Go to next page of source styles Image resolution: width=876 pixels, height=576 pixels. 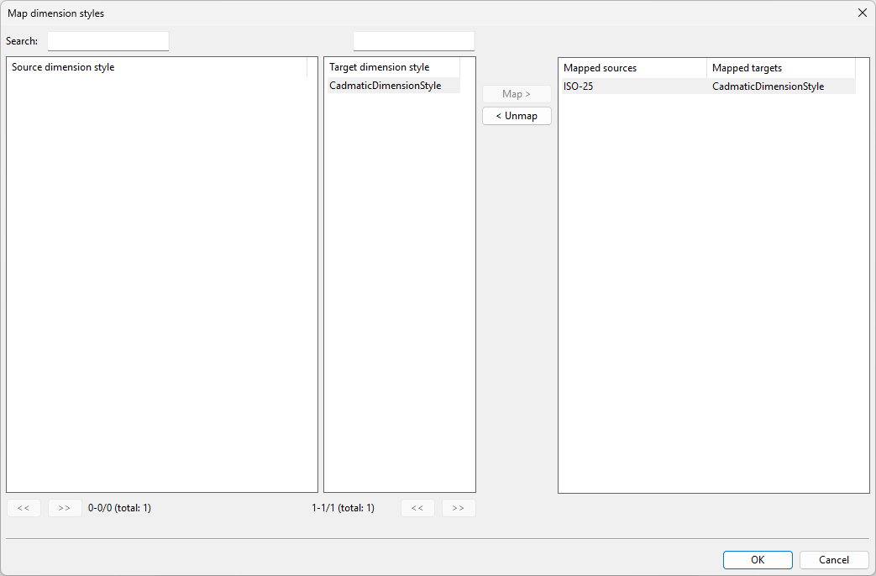click(65, 508)
